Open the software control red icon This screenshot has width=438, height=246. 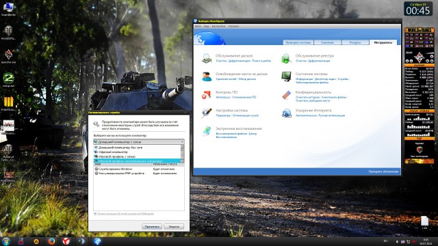[207, 95]
